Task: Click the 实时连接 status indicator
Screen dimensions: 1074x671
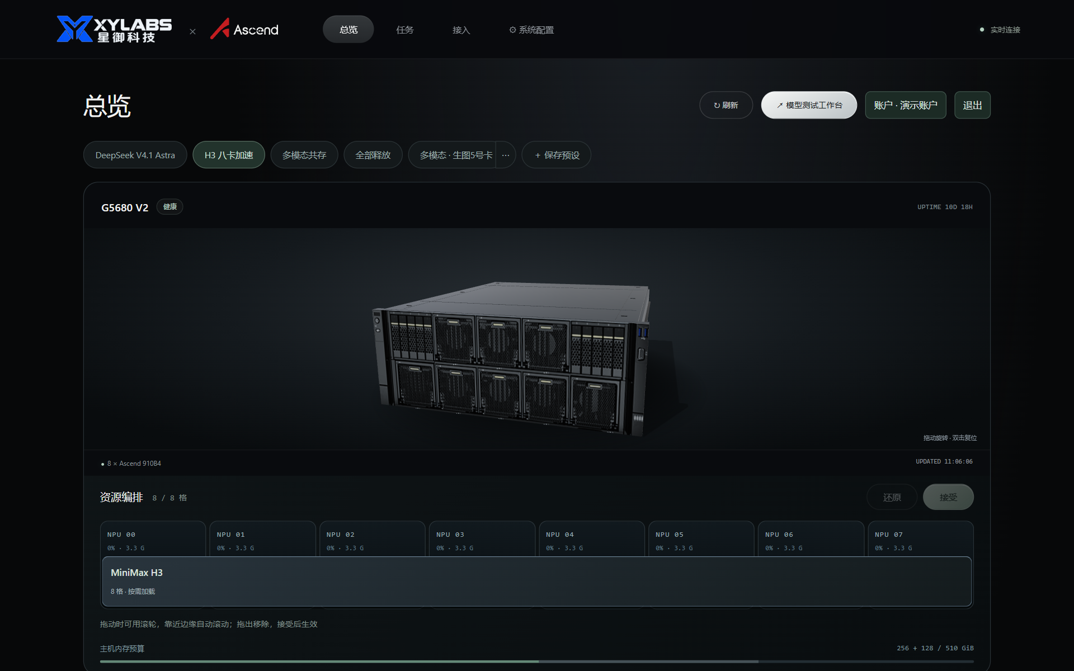Action: click(1000, 30)
